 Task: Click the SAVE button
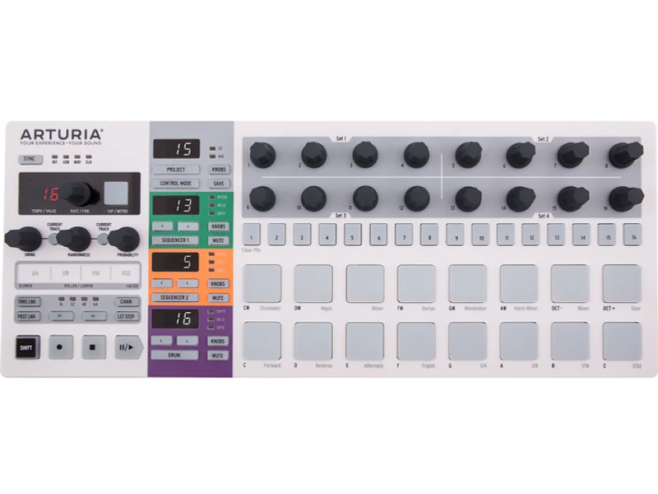(x=219, y=184)
